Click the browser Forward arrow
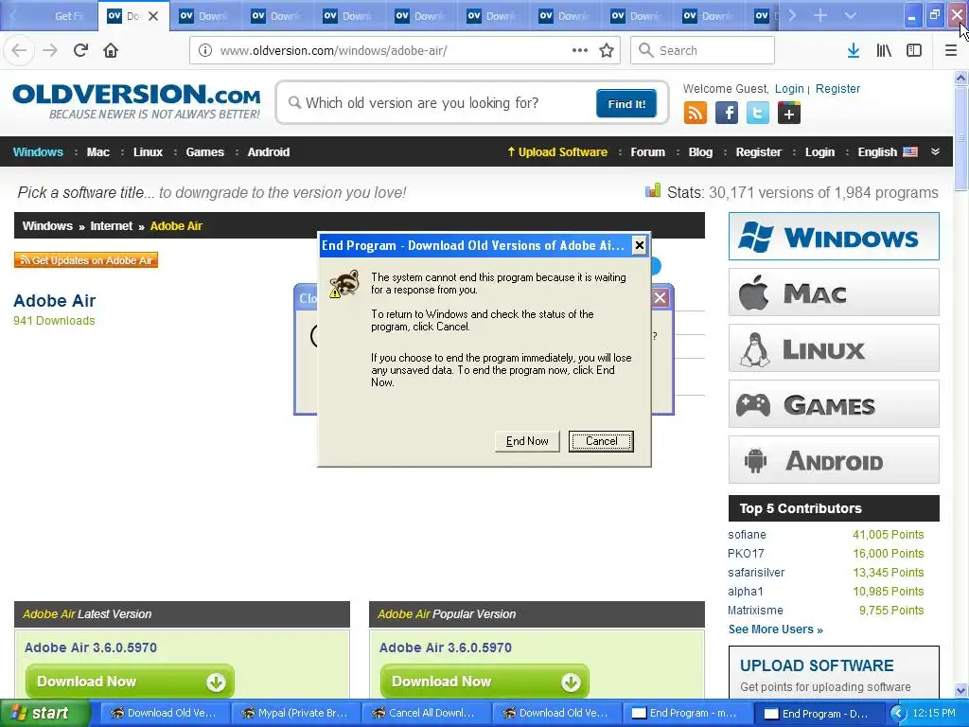The width and height of the screenshot is (969, 727). click(50, 51)
